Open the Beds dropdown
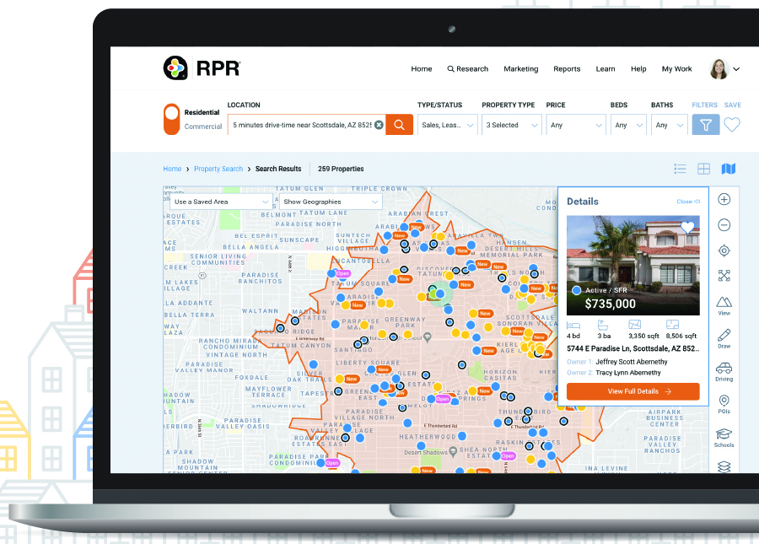 click(628, 125)
